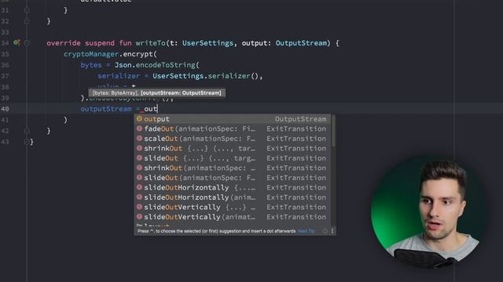
Task: Click line number 34 in gutter
Action: (5, 43)
